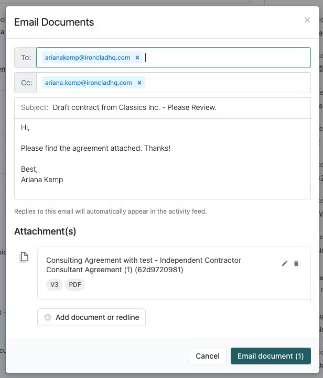Focus the Cc recipients input area

pos(225,83)
